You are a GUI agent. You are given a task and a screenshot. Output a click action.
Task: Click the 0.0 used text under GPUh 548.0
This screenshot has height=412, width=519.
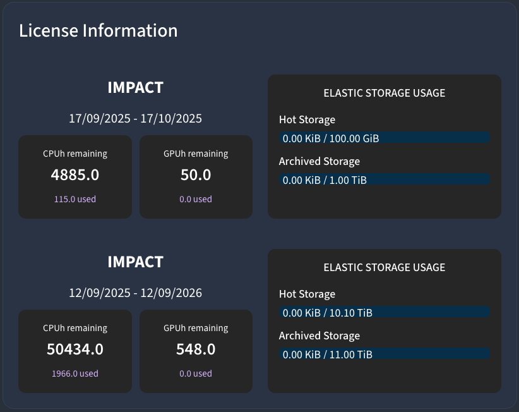tap(196, 373)
